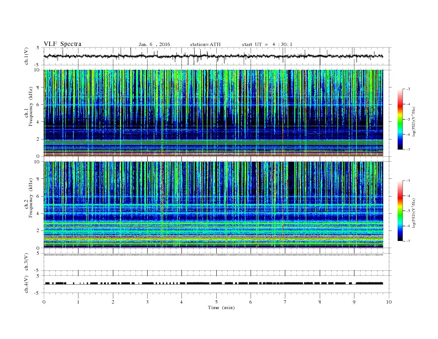Click the Jan. 6, 2016 date label
This screenshot has width=438, height=339.
pos(154,44)
